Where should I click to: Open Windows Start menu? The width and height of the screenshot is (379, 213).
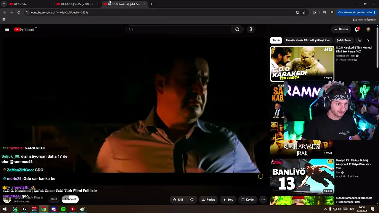[x=5, y=209]
